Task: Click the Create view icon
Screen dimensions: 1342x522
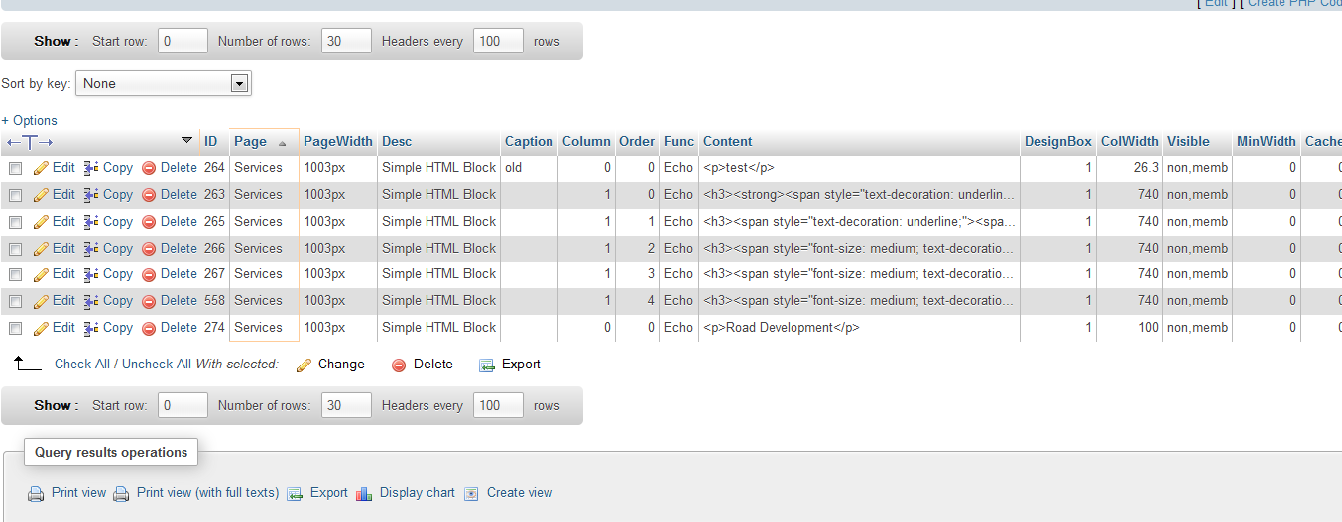Action: (x=471, y=493)
